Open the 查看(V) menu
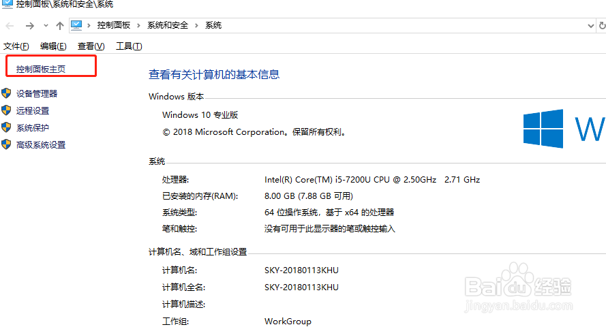The width and height of the screenshot is (606, 327). pos(91,46)
